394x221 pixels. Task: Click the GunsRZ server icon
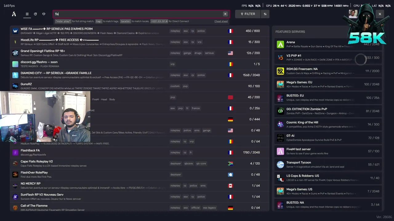(x=15, y=86)
